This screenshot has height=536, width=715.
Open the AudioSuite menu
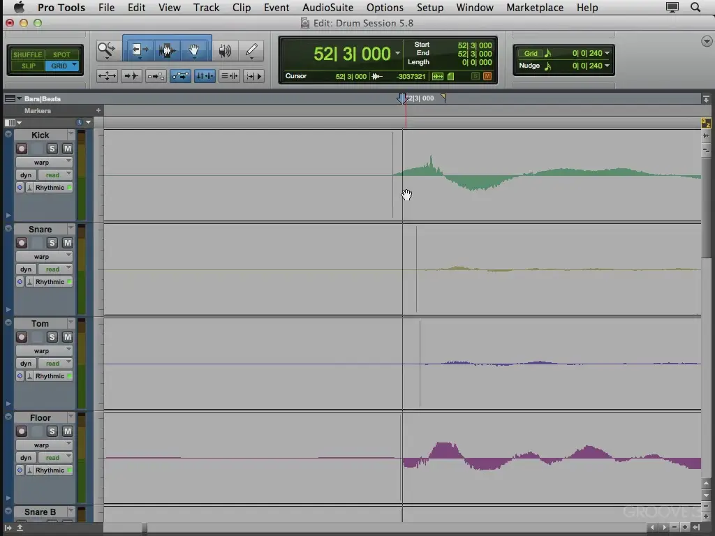(328, 7)
